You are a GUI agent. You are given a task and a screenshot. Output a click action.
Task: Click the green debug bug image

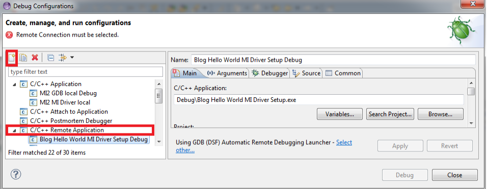tap(461, 31)
